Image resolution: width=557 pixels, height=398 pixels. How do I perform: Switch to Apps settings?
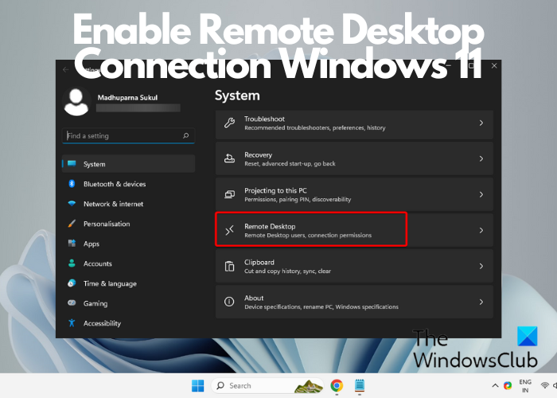pos(128,244)
